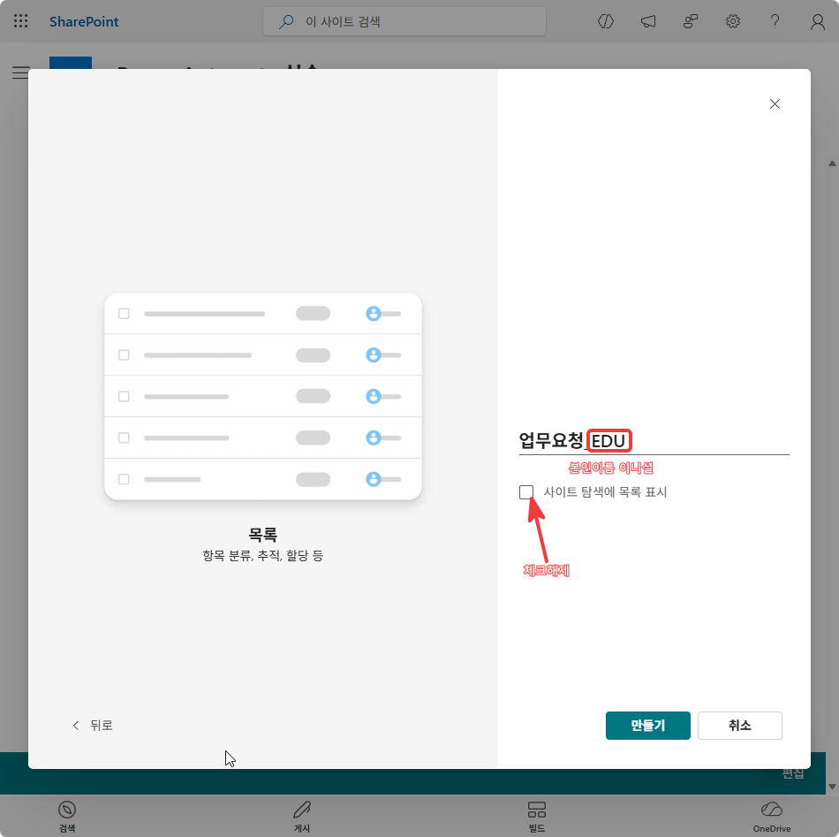
Task: Open the app launcher waffle icon
Action: (x=20, y=21)
